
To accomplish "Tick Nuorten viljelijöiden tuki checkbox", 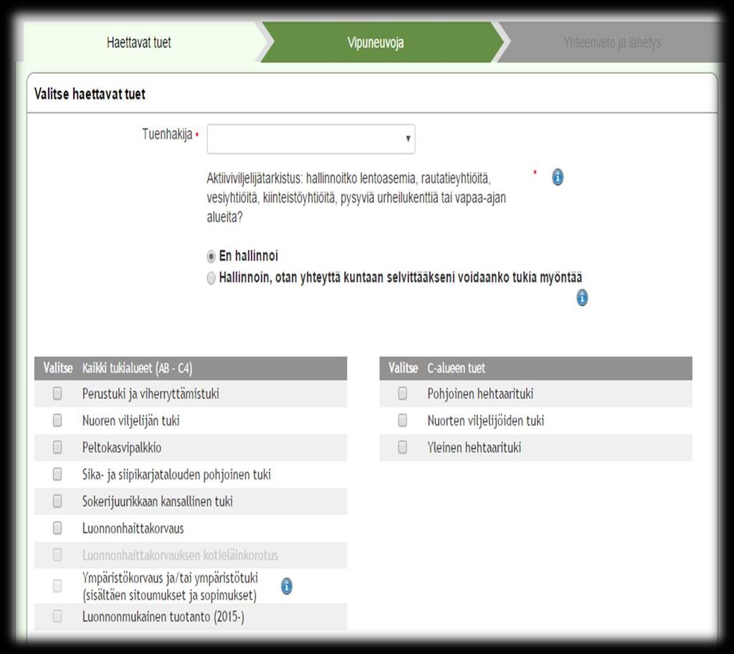I will (x=402, y=420).
